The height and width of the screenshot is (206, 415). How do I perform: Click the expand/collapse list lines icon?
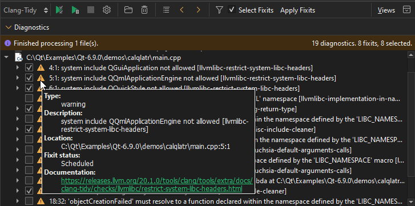click(x=166, y=10)
